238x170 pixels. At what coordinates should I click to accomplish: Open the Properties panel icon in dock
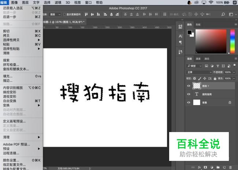180,27
